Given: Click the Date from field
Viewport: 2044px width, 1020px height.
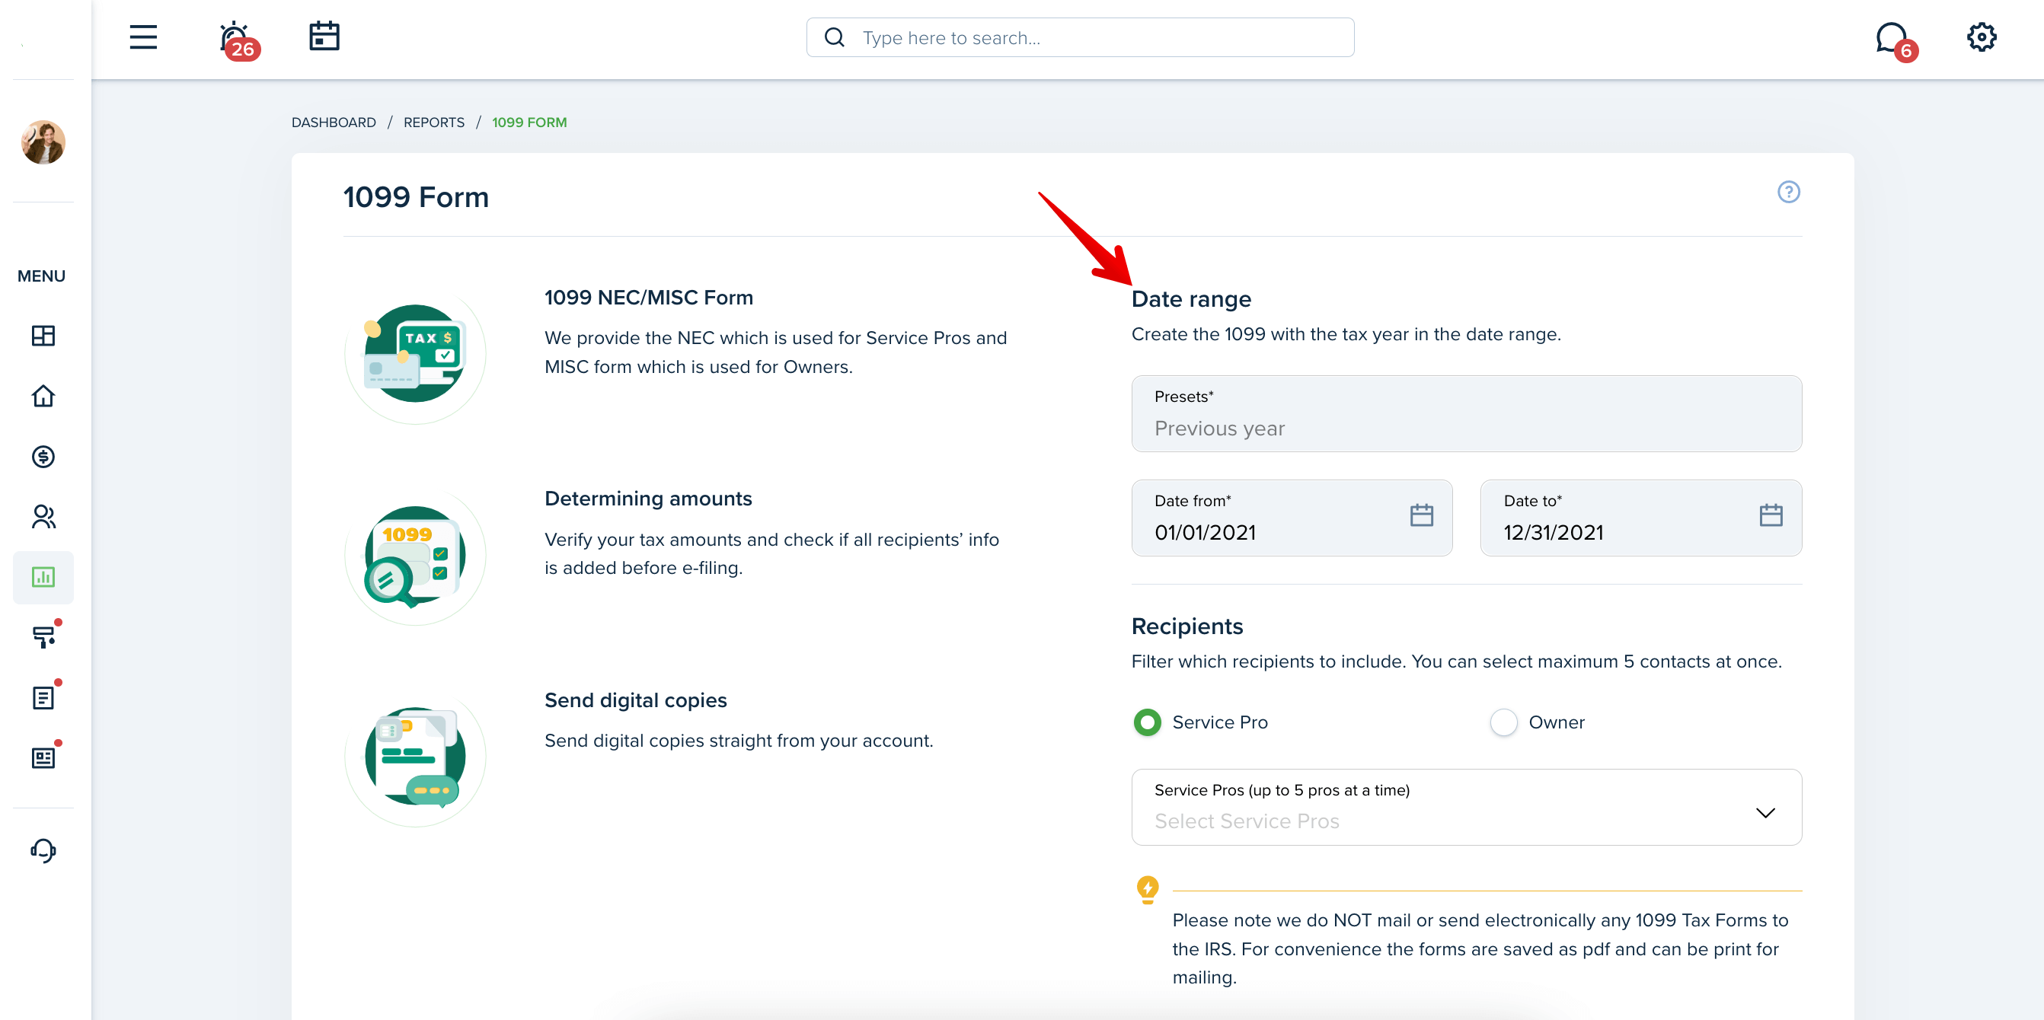Looking at the screenshot, I should coord(1291,518).
